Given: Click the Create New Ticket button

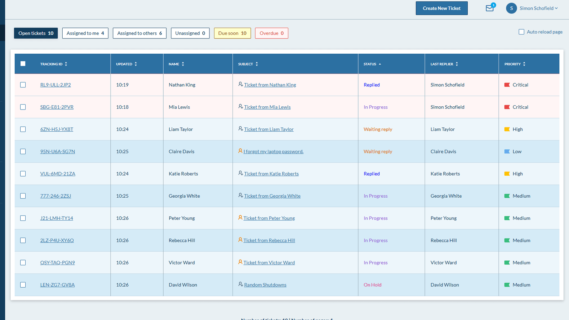Looking at the screenshot, I should click(441, 8).
